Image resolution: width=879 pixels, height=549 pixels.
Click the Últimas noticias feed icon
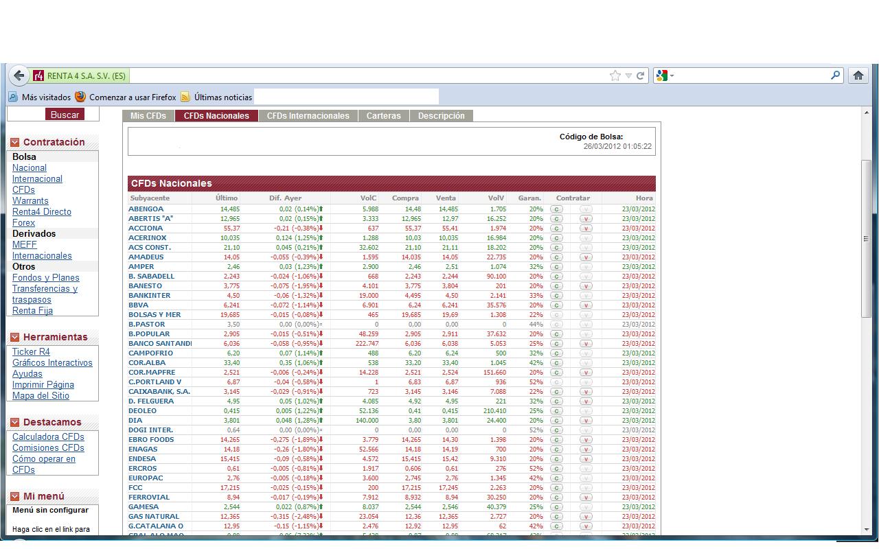point(185,97)
